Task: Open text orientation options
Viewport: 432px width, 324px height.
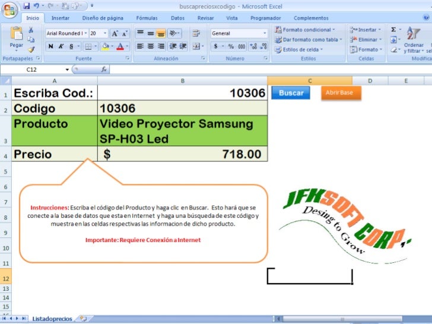Action: [x=174, y=33]
